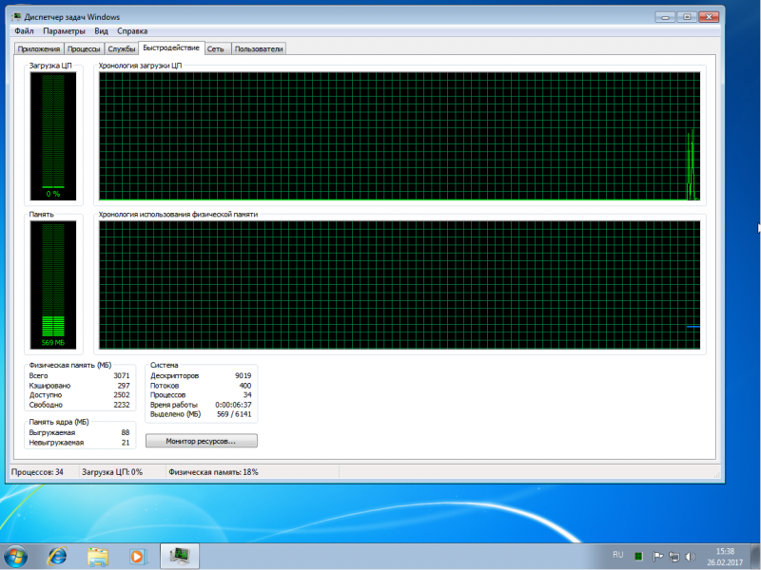Click the green CPU meter tray icon
The image size is (761, 570).
click(638, 556)
